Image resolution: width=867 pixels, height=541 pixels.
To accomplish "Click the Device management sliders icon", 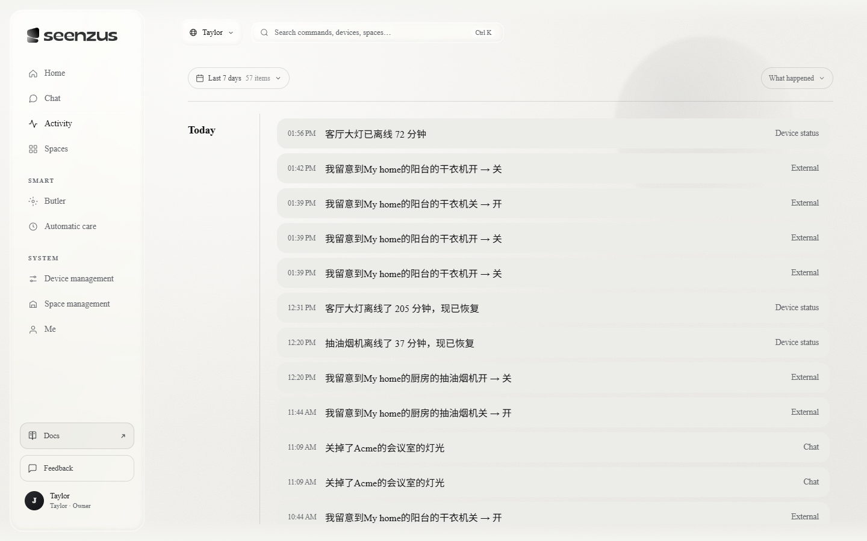I will (x=33, y=279).
